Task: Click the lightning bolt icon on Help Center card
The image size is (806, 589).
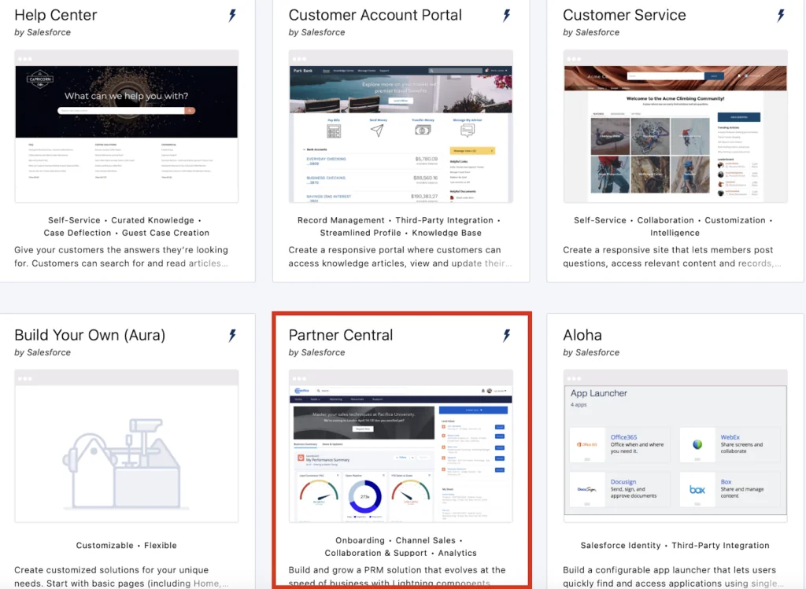Action: 232,16
